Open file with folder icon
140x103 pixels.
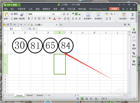(4, 24)
